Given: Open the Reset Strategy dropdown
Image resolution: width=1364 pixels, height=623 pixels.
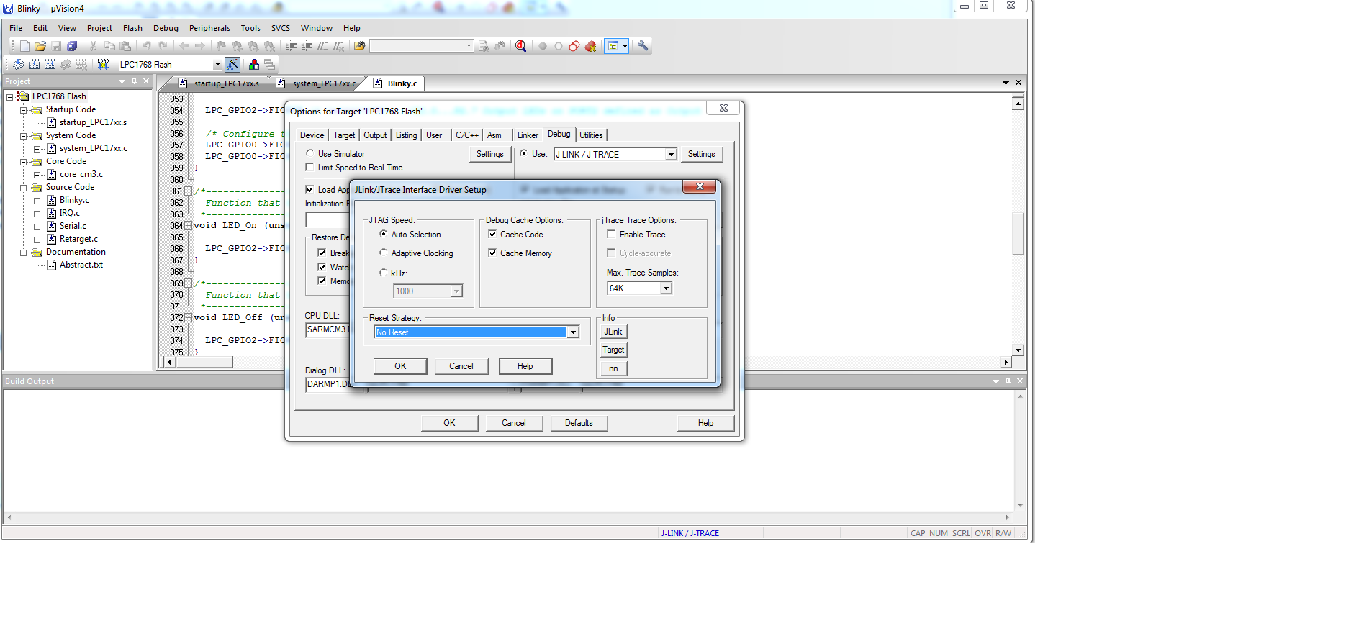Looking at the screenshot, I should [x=573, y=332].
